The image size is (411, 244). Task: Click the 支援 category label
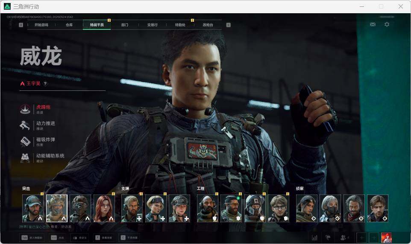pyautogui.click(x=125, y=189)
